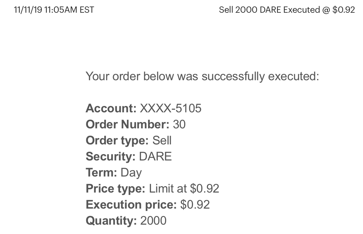Click the quantity value 2000 on the last line
363x234 pixels.
(153, 221)
